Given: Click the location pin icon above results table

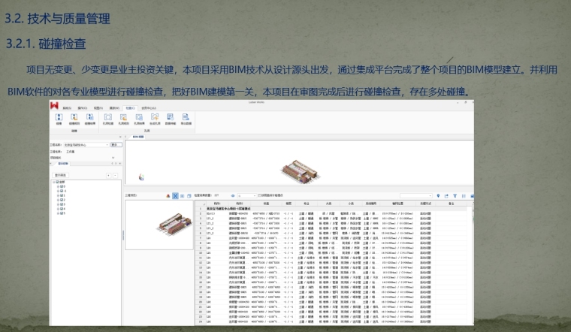Looking at the screenshot, I should (x=437, y=195).
